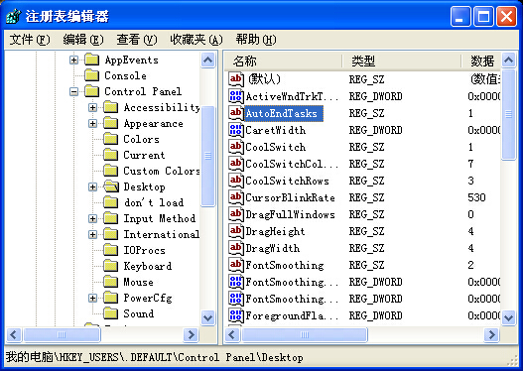The width and height of the screenshot is (523, 371).
Task: Click the Keyboard folder icon
Action: (111, 266)
